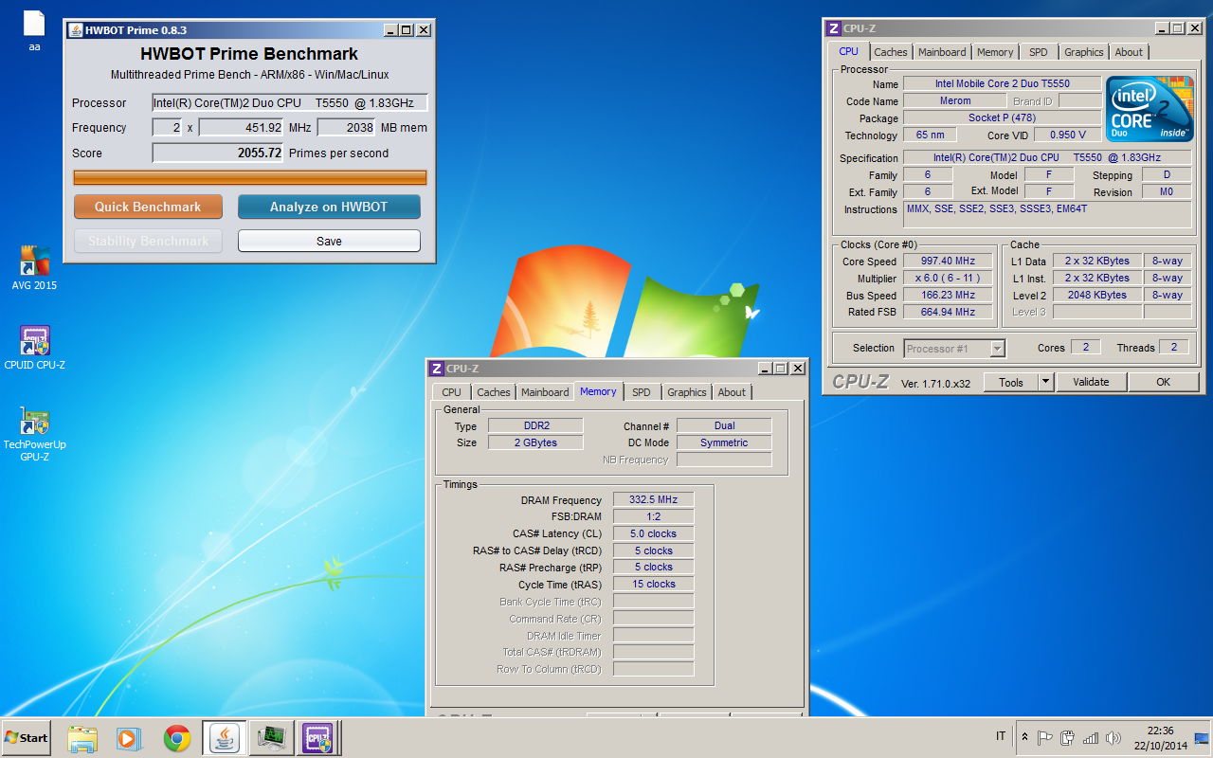Screen dimensions: 1213x758
Task: Click the Tools button in CPU-Z
Action: point(1011,382)
